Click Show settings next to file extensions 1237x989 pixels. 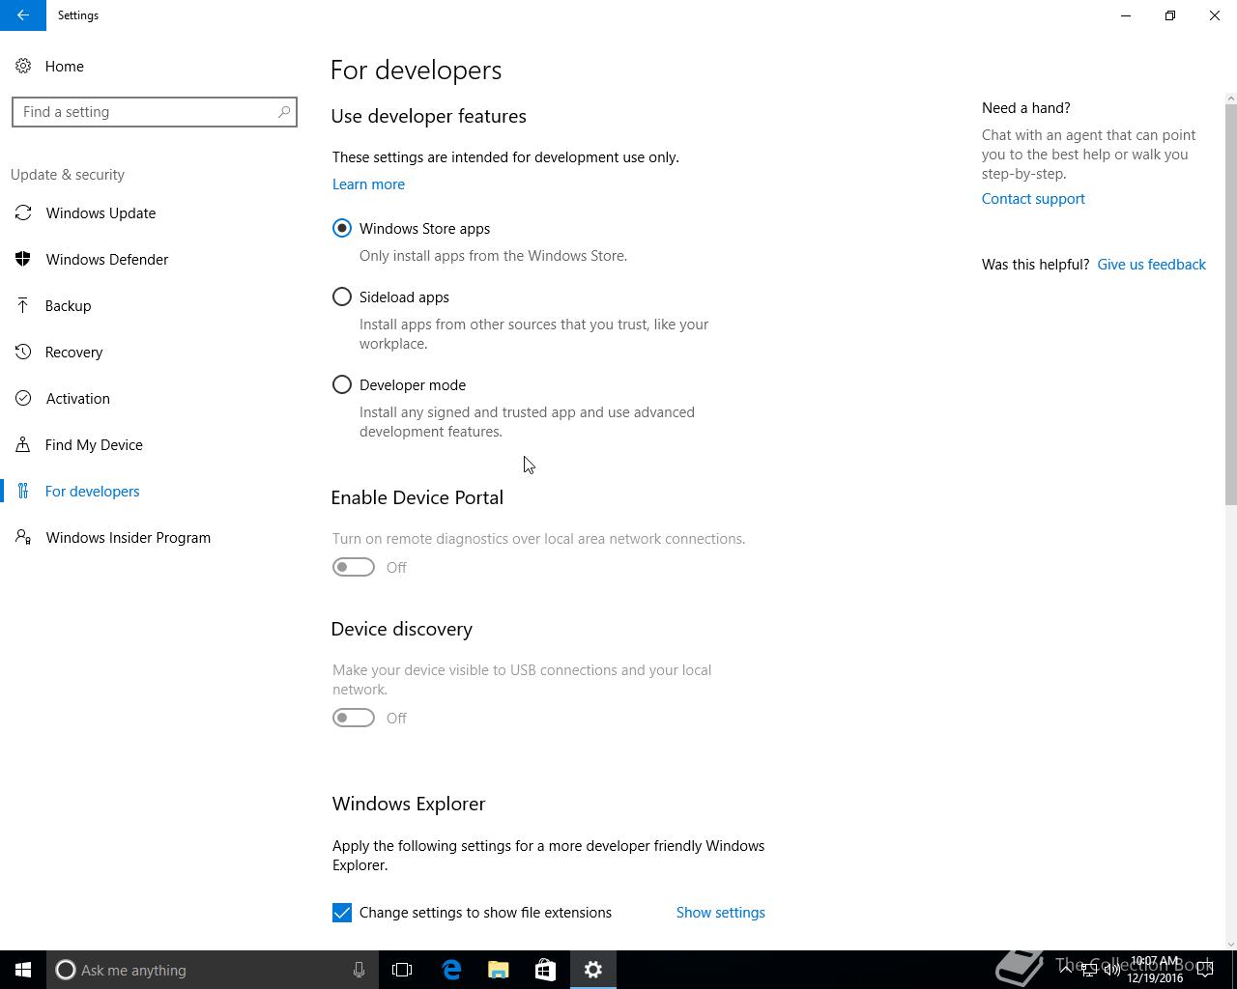click(720, 913)
